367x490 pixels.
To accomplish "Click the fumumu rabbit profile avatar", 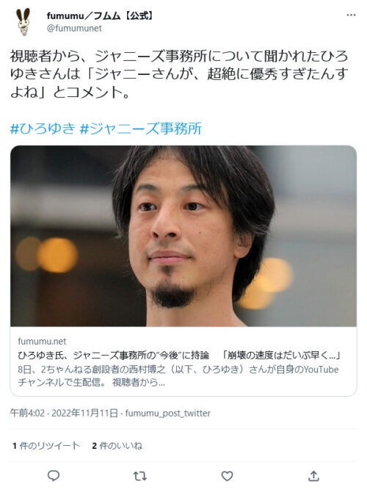I will pos(23,22).
